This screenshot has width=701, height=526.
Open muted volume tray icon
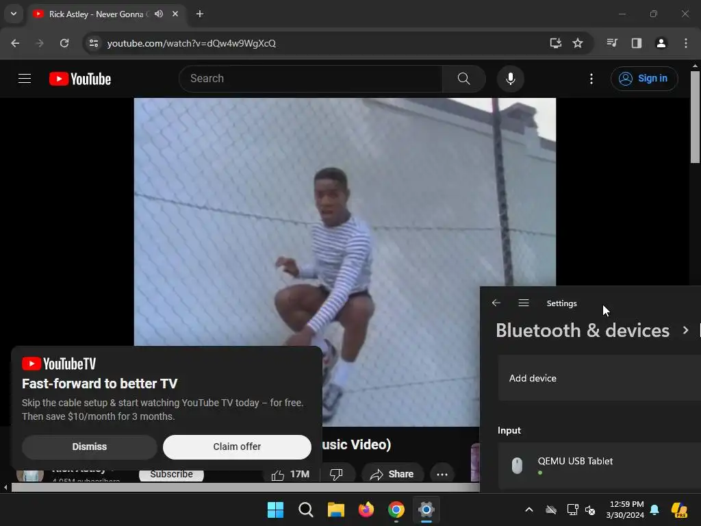tap(590, 510)
